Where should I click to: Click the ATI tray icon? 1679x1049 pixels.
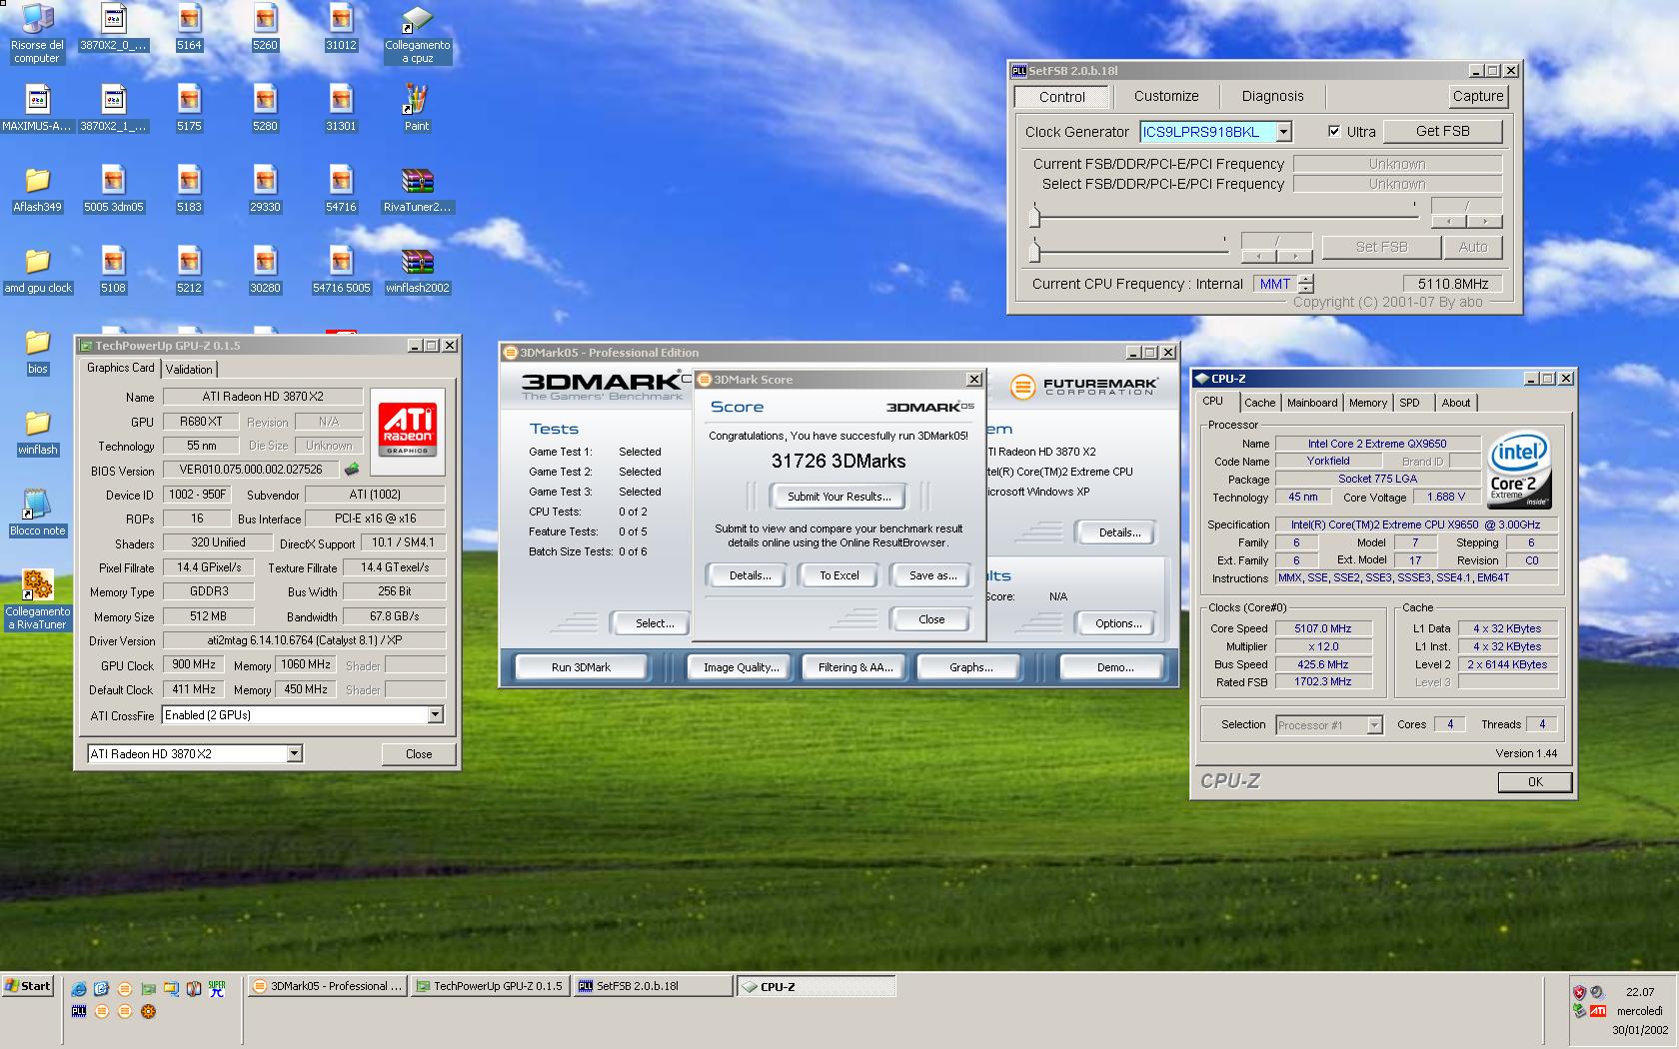point(1597,1011)
